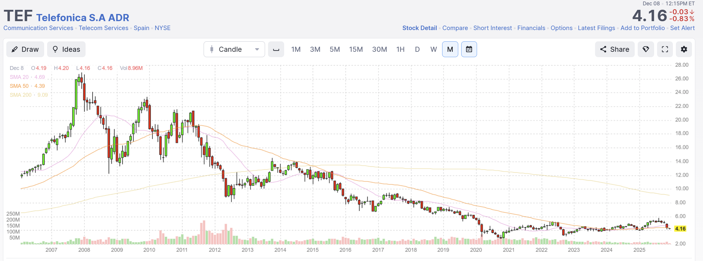The width and height of the screenshot is (703, 261).
Task: Click the yellow 4.16 price marker
Action: tap(680, 229)
